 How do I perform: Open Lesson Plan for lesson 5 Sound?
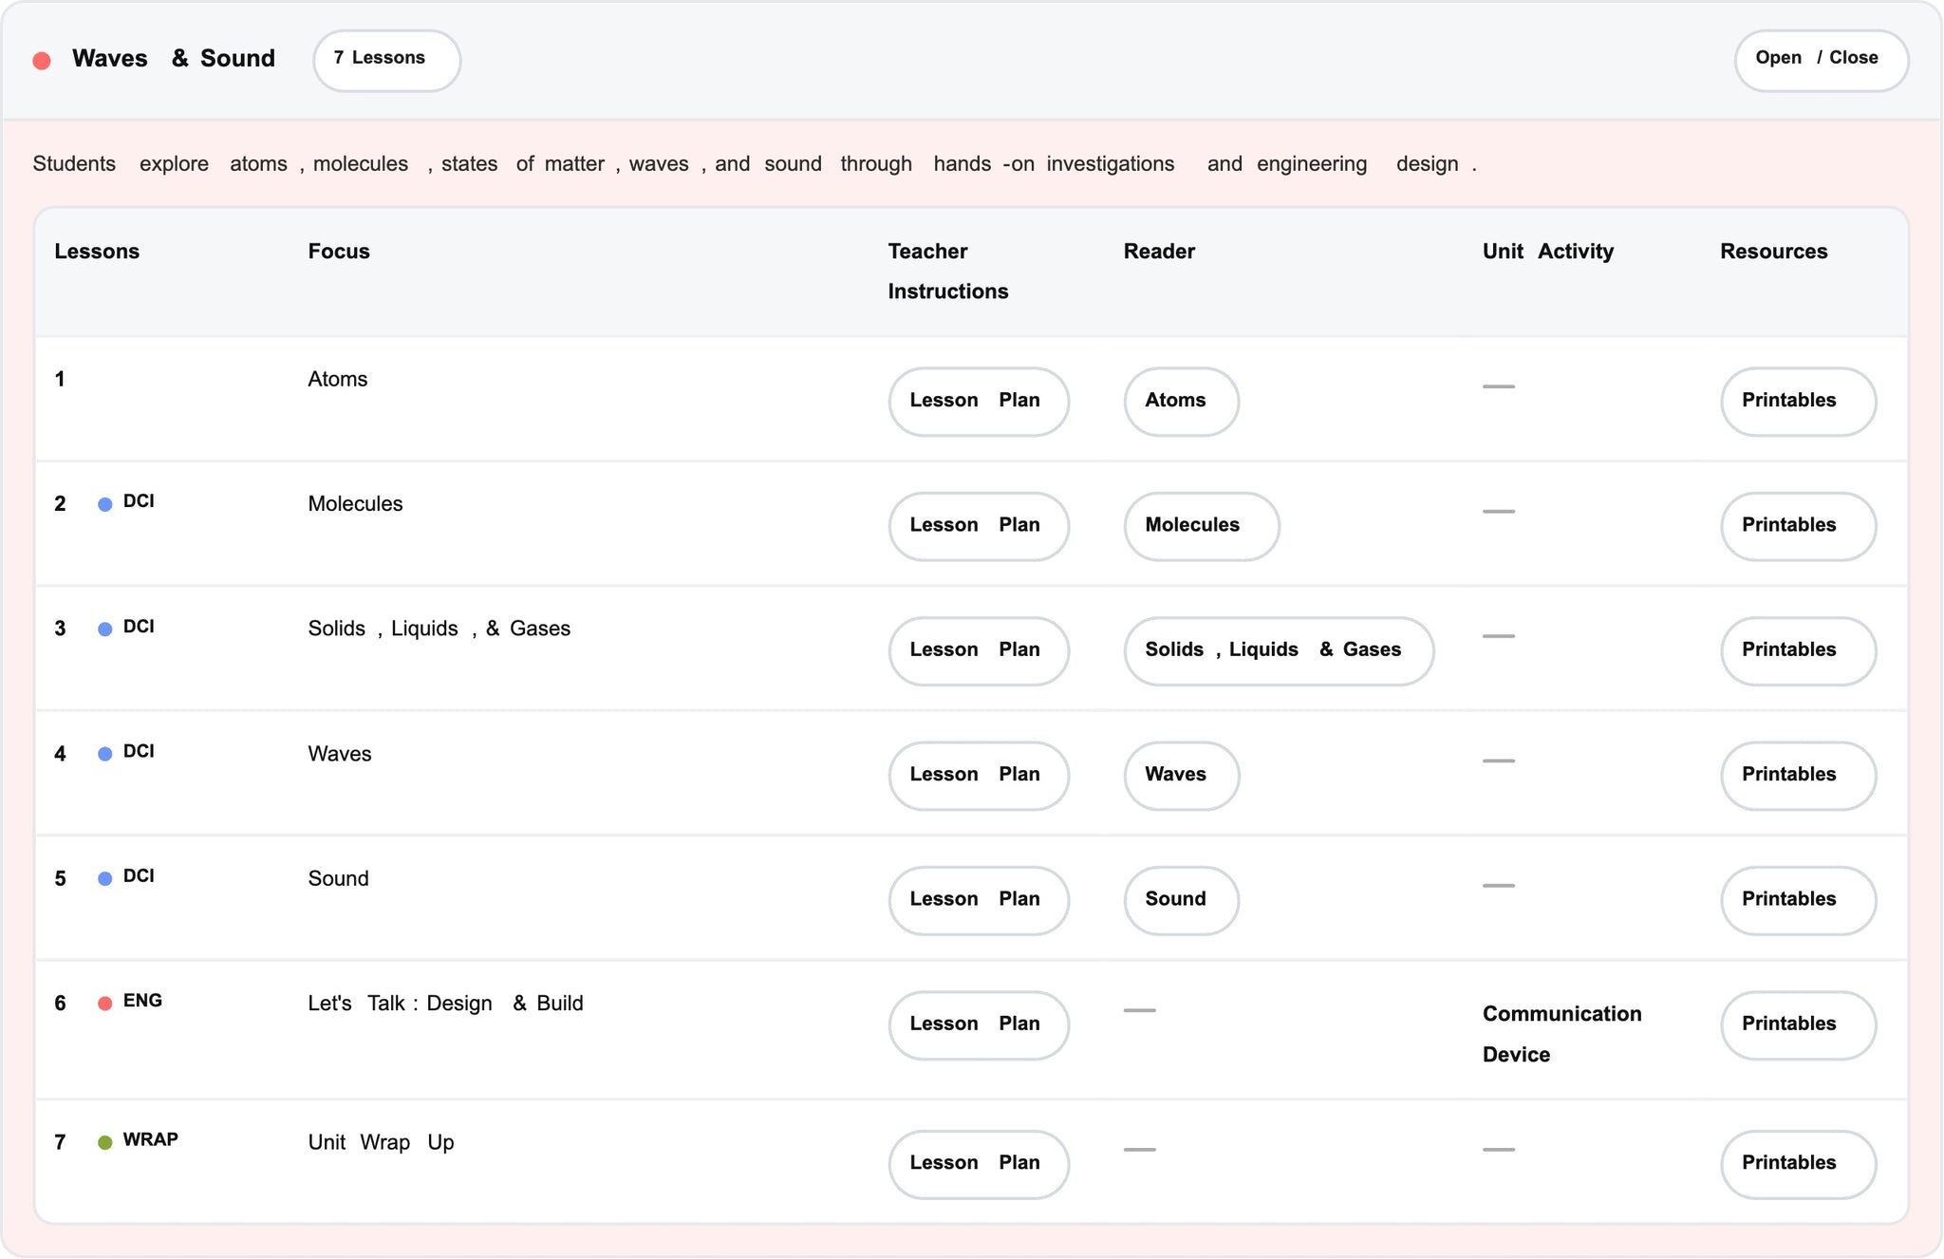979,900
